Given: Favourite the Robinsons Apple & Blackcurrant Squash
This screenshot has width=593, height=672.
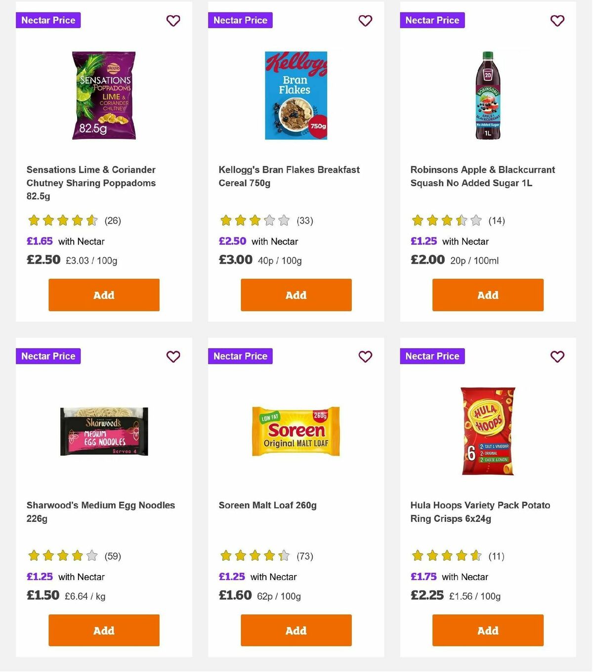Looking at the screenshot, I should [557, 21].
